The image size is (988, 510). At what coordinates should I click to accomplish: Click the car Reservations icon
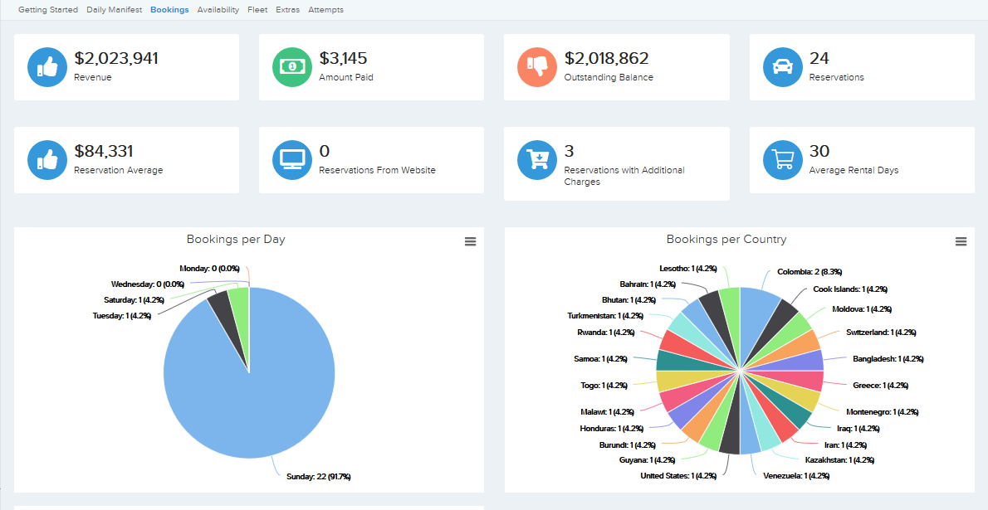[782, 67]
